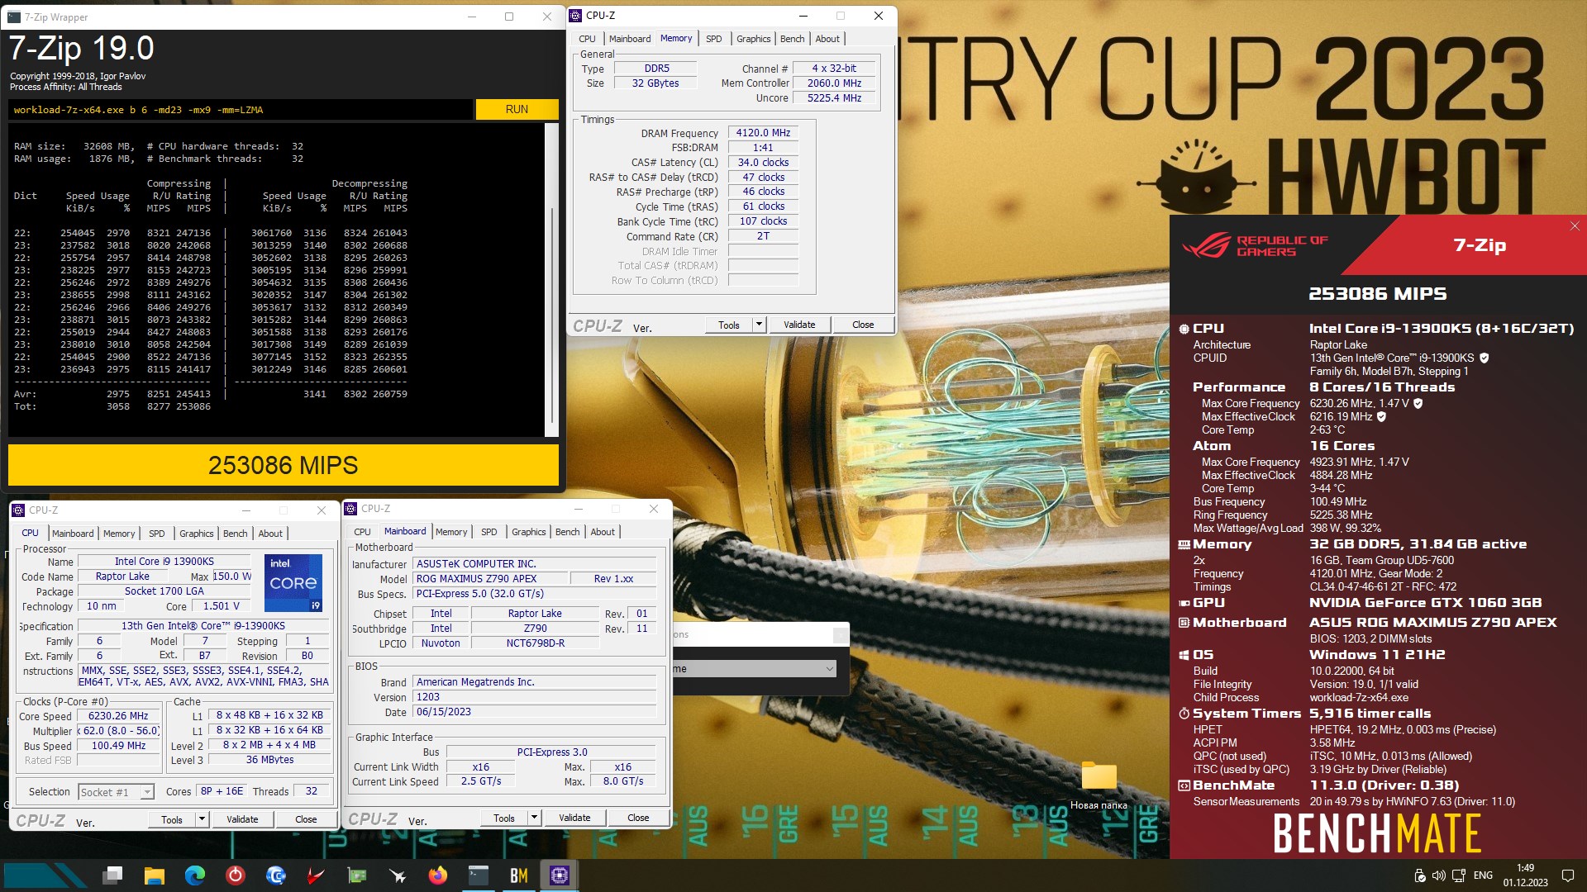Click the ENG language indicator
Screen dimensions: 1587x892
point(1483,875)
